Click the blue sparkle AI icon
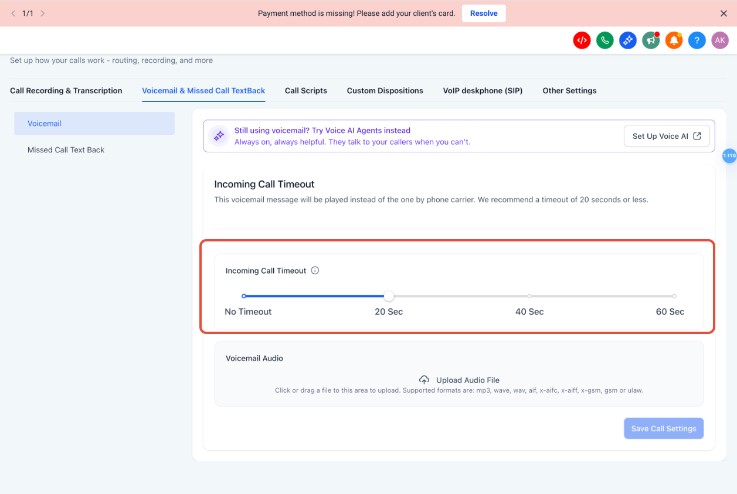 point(627,40)
